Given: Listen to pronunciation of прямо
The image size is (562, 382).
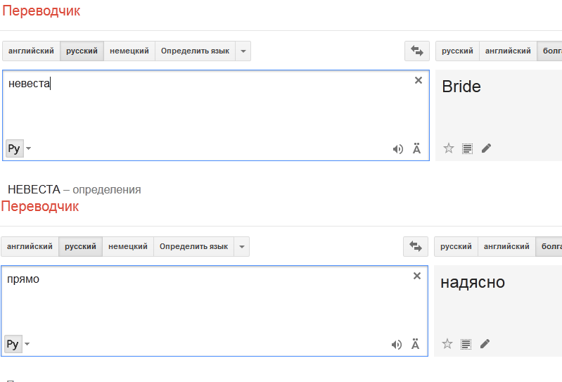Looking at the screenshot, I should pyautogui.click(x=397, y=345).
